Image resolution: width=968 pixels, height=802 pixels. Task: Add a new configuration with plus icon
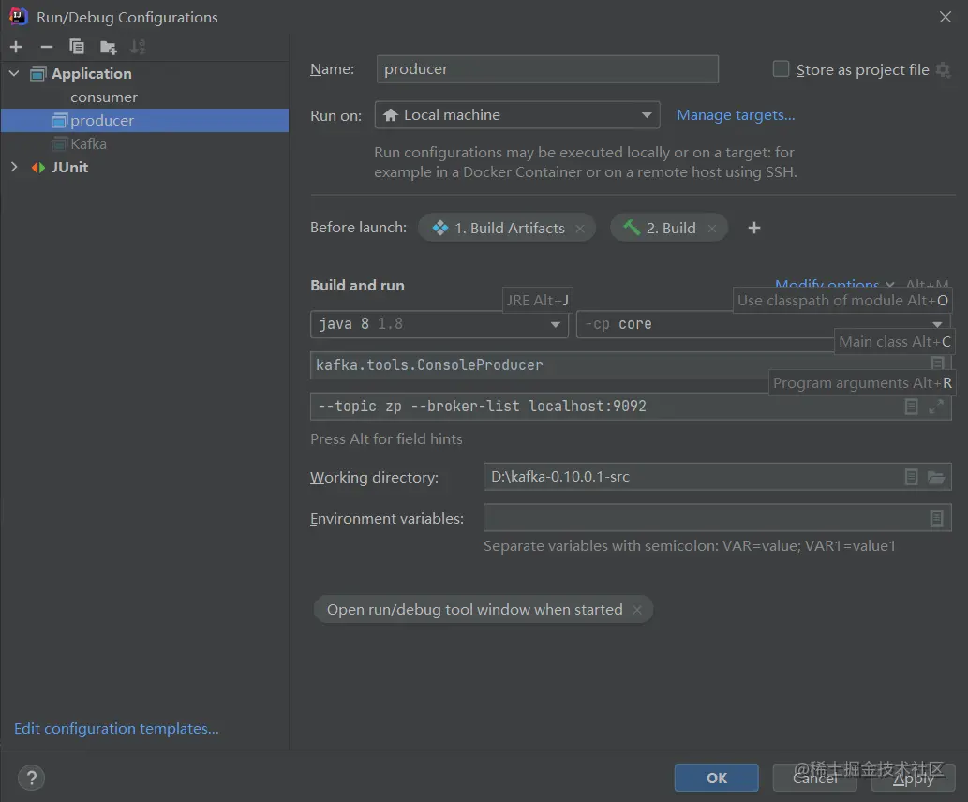tap(16, 47)
